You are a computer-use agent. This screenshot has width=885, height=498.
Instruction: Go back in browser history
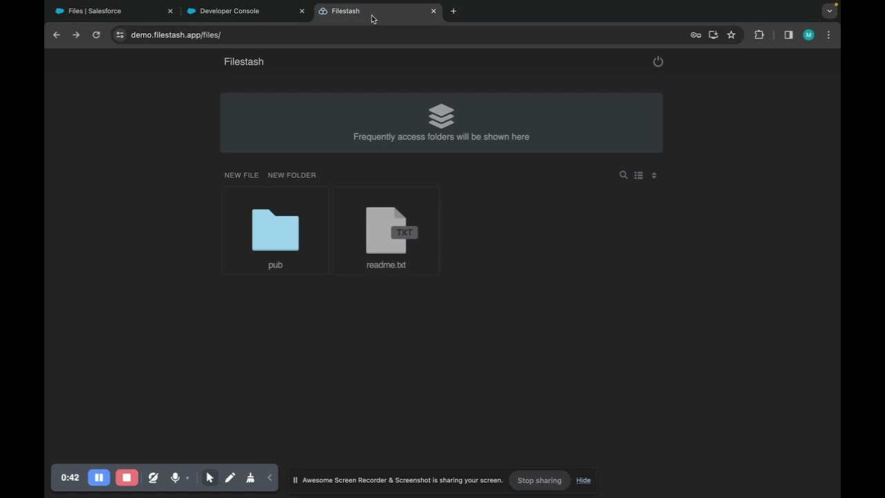click(x=57, y=35)
